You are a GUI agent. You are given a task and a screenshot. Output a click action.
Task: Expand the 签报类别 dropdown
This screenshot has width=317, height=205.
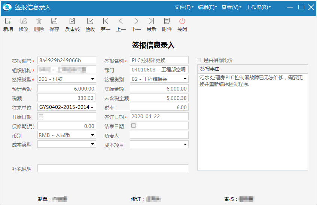(185, 79)
